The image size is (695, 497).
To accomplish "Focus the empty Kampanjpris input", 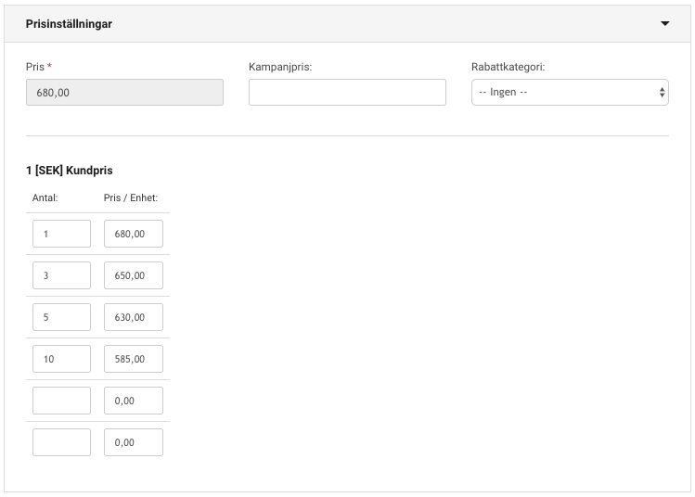I will pyautogui.click(x=347, y=92).
